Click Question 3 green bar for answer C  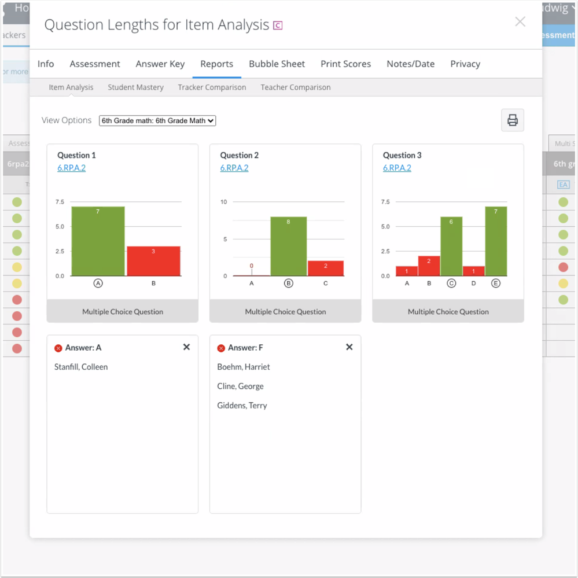click(x=451, y=246)
